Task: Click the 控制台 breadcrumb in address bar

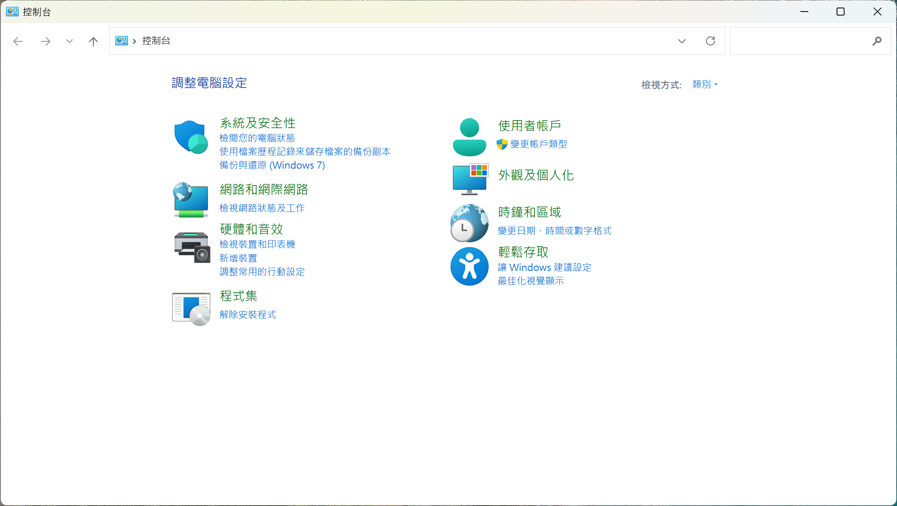Action: [x=156, y=41]
